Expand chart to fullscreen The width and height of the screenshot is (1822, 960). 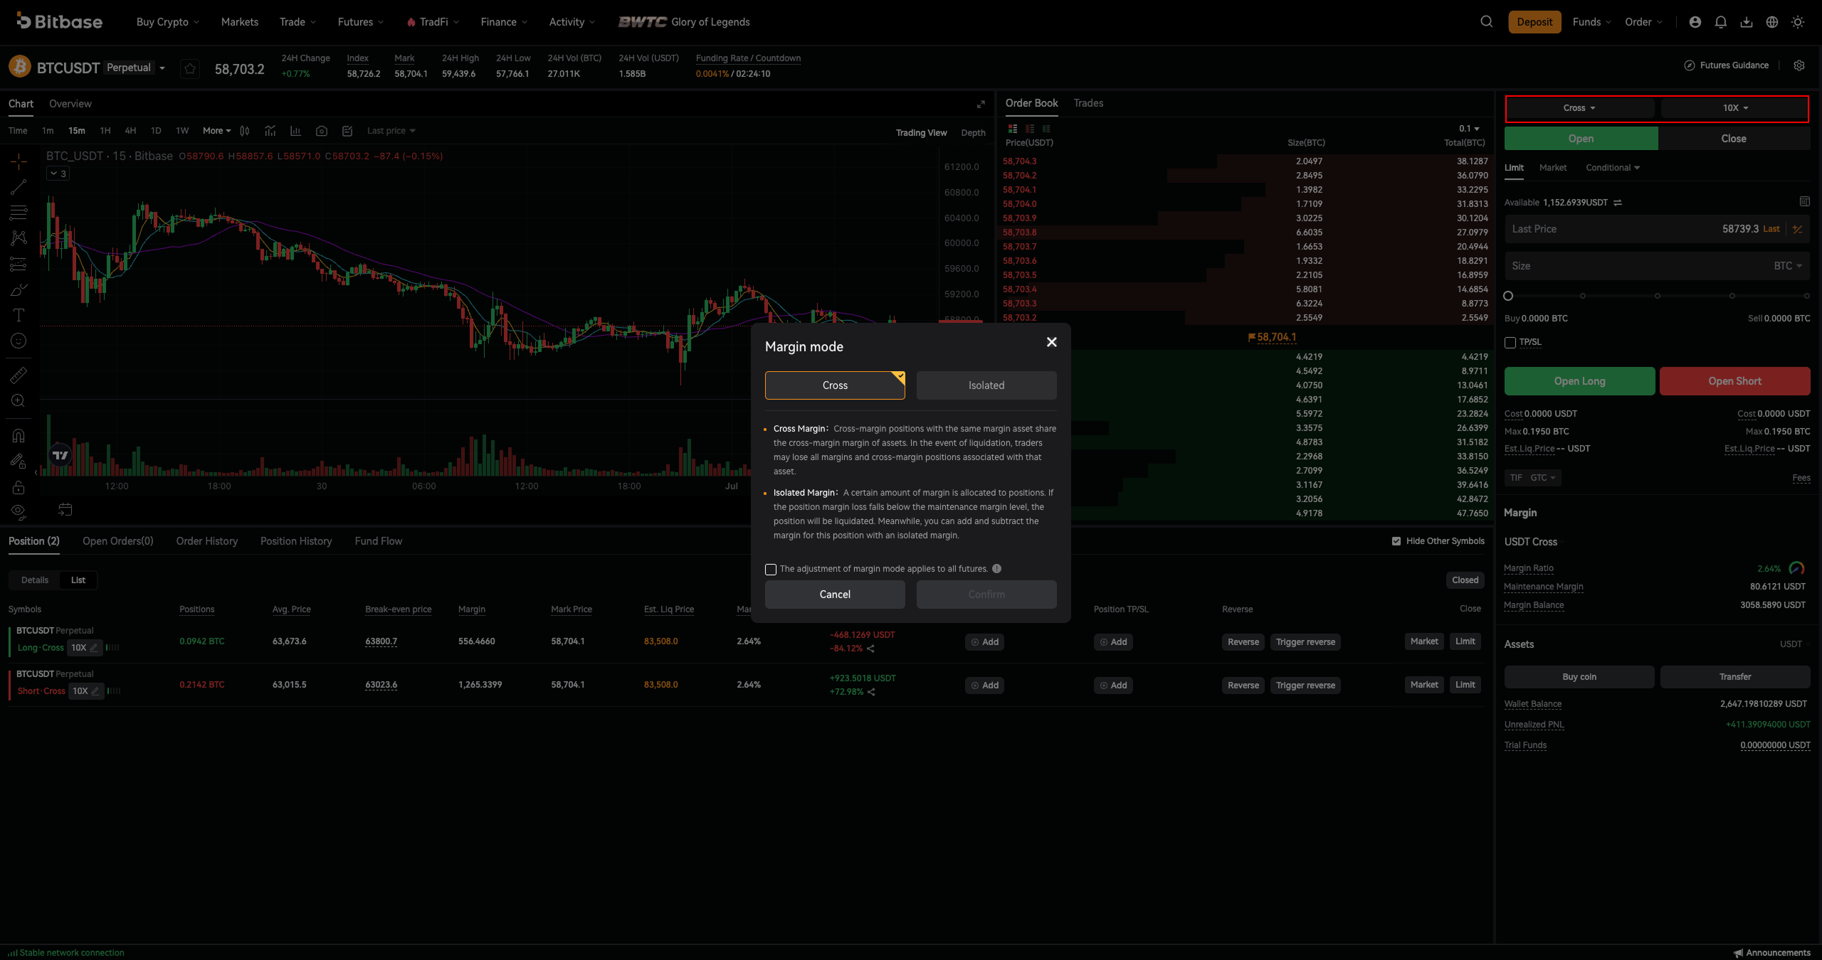click(x=981, y=104)
